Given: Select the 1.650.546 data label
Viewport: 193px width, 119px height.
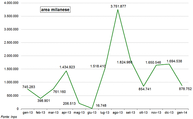Looking at the screenshot, I should (x=153, y=62).
